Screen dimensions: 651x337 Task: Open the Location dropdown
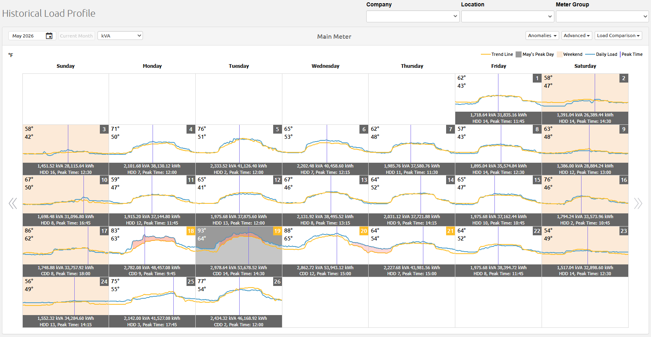(507, 16)
